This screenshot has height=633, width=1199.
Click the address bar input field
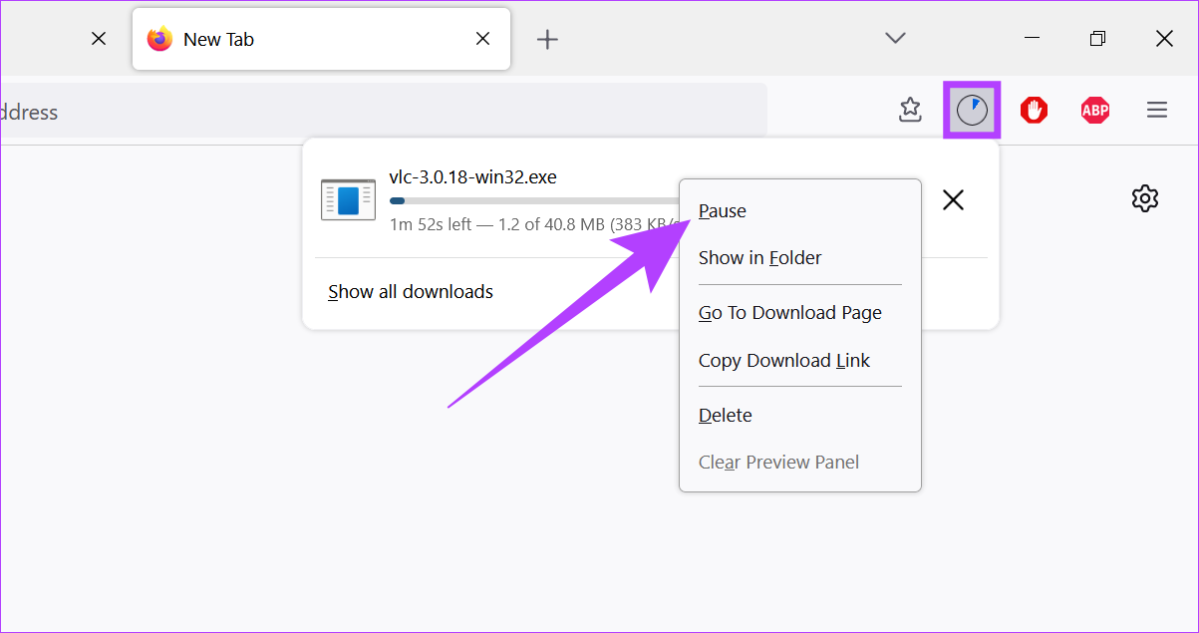(379, 112)
